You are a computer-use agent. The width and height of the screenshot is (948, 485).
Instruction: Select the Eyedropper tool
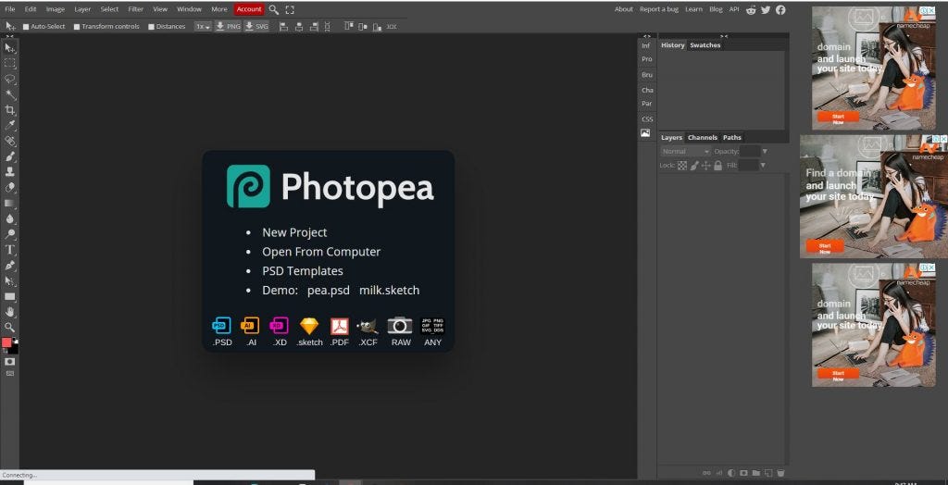9,126
